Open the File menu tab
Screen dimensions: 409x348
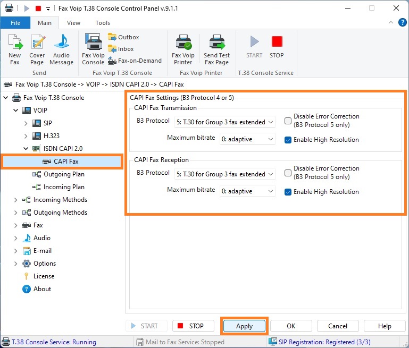point(15,23)
